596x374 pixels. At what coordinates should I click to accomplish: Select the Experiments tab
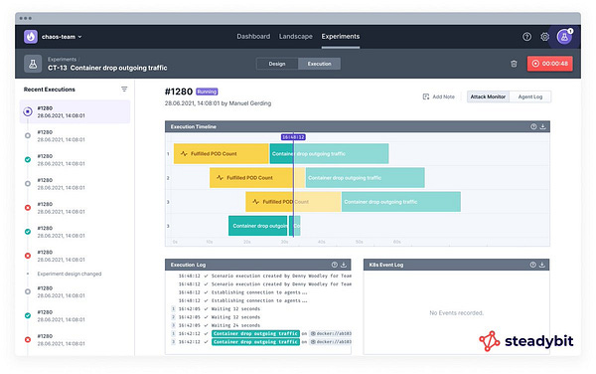(341, 37)
